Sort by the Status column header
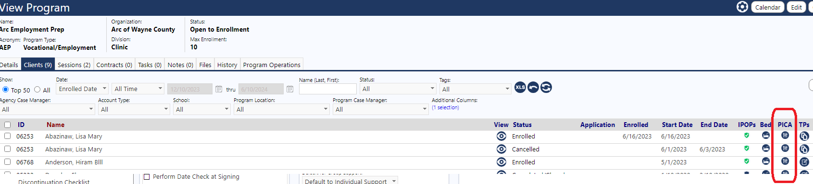813x184 pixels. click(522, 125)
